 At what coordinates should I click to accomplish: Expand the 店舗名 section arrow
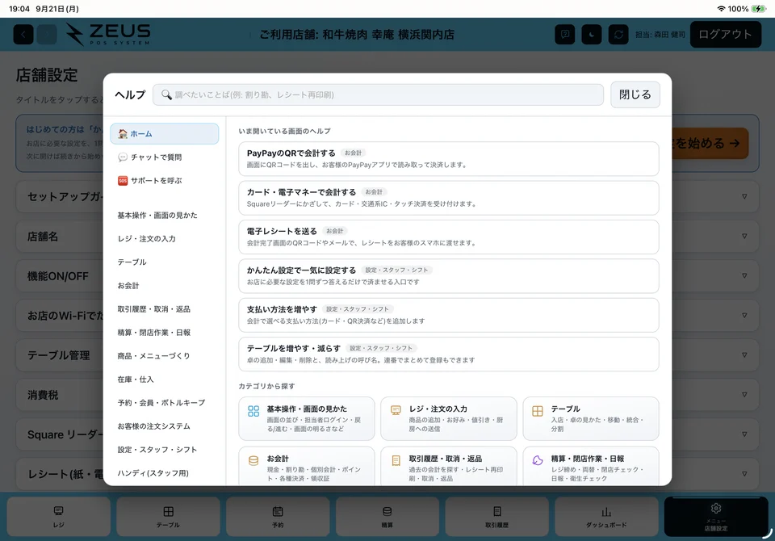[x=744, y=236]
